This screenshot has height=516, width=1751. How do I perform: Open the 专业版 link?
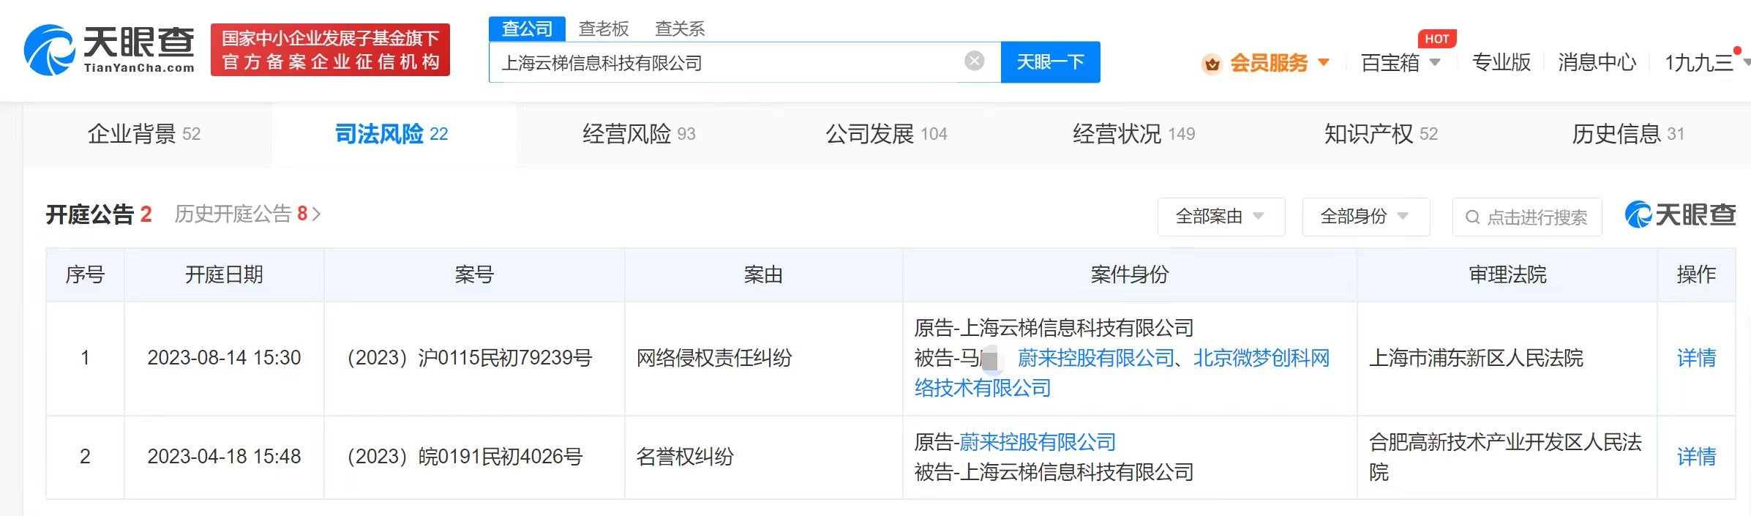pos(1501,63)
